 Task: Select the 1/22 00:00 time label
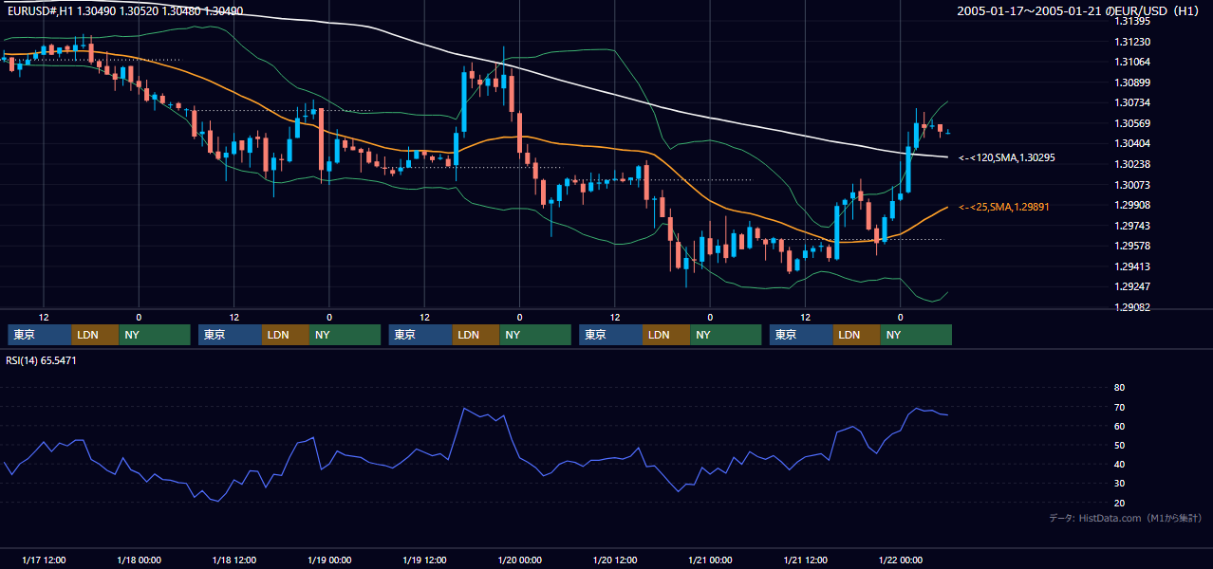pyautogui.click(x=900, y=560)
